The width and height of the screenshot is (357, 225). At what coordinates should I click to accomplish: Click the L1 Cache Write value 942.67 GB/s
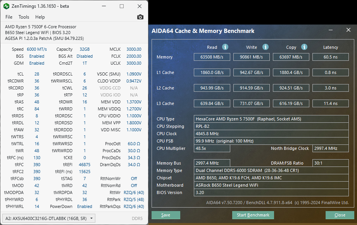point(251,72)
